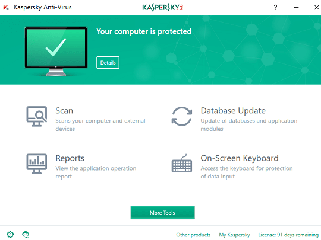Select the On-Screen Keyboard heading
The image size is (321, 240).
[240, 158]
